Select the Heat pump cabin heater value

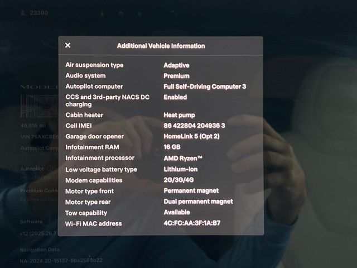click(180, 115)
